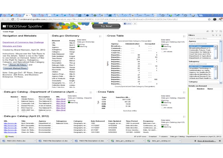Toggle the details panel icon beside the funnel
The image size is (223, 158).
tap(212, 31)
